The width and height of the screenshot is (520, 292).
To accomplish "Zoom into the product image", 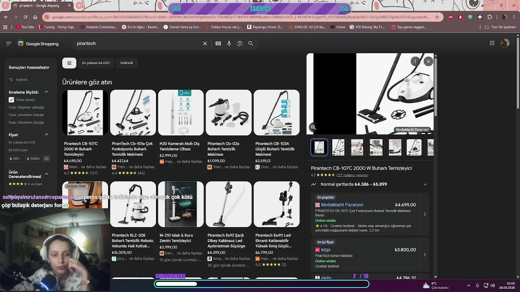I will click(313, 127).
